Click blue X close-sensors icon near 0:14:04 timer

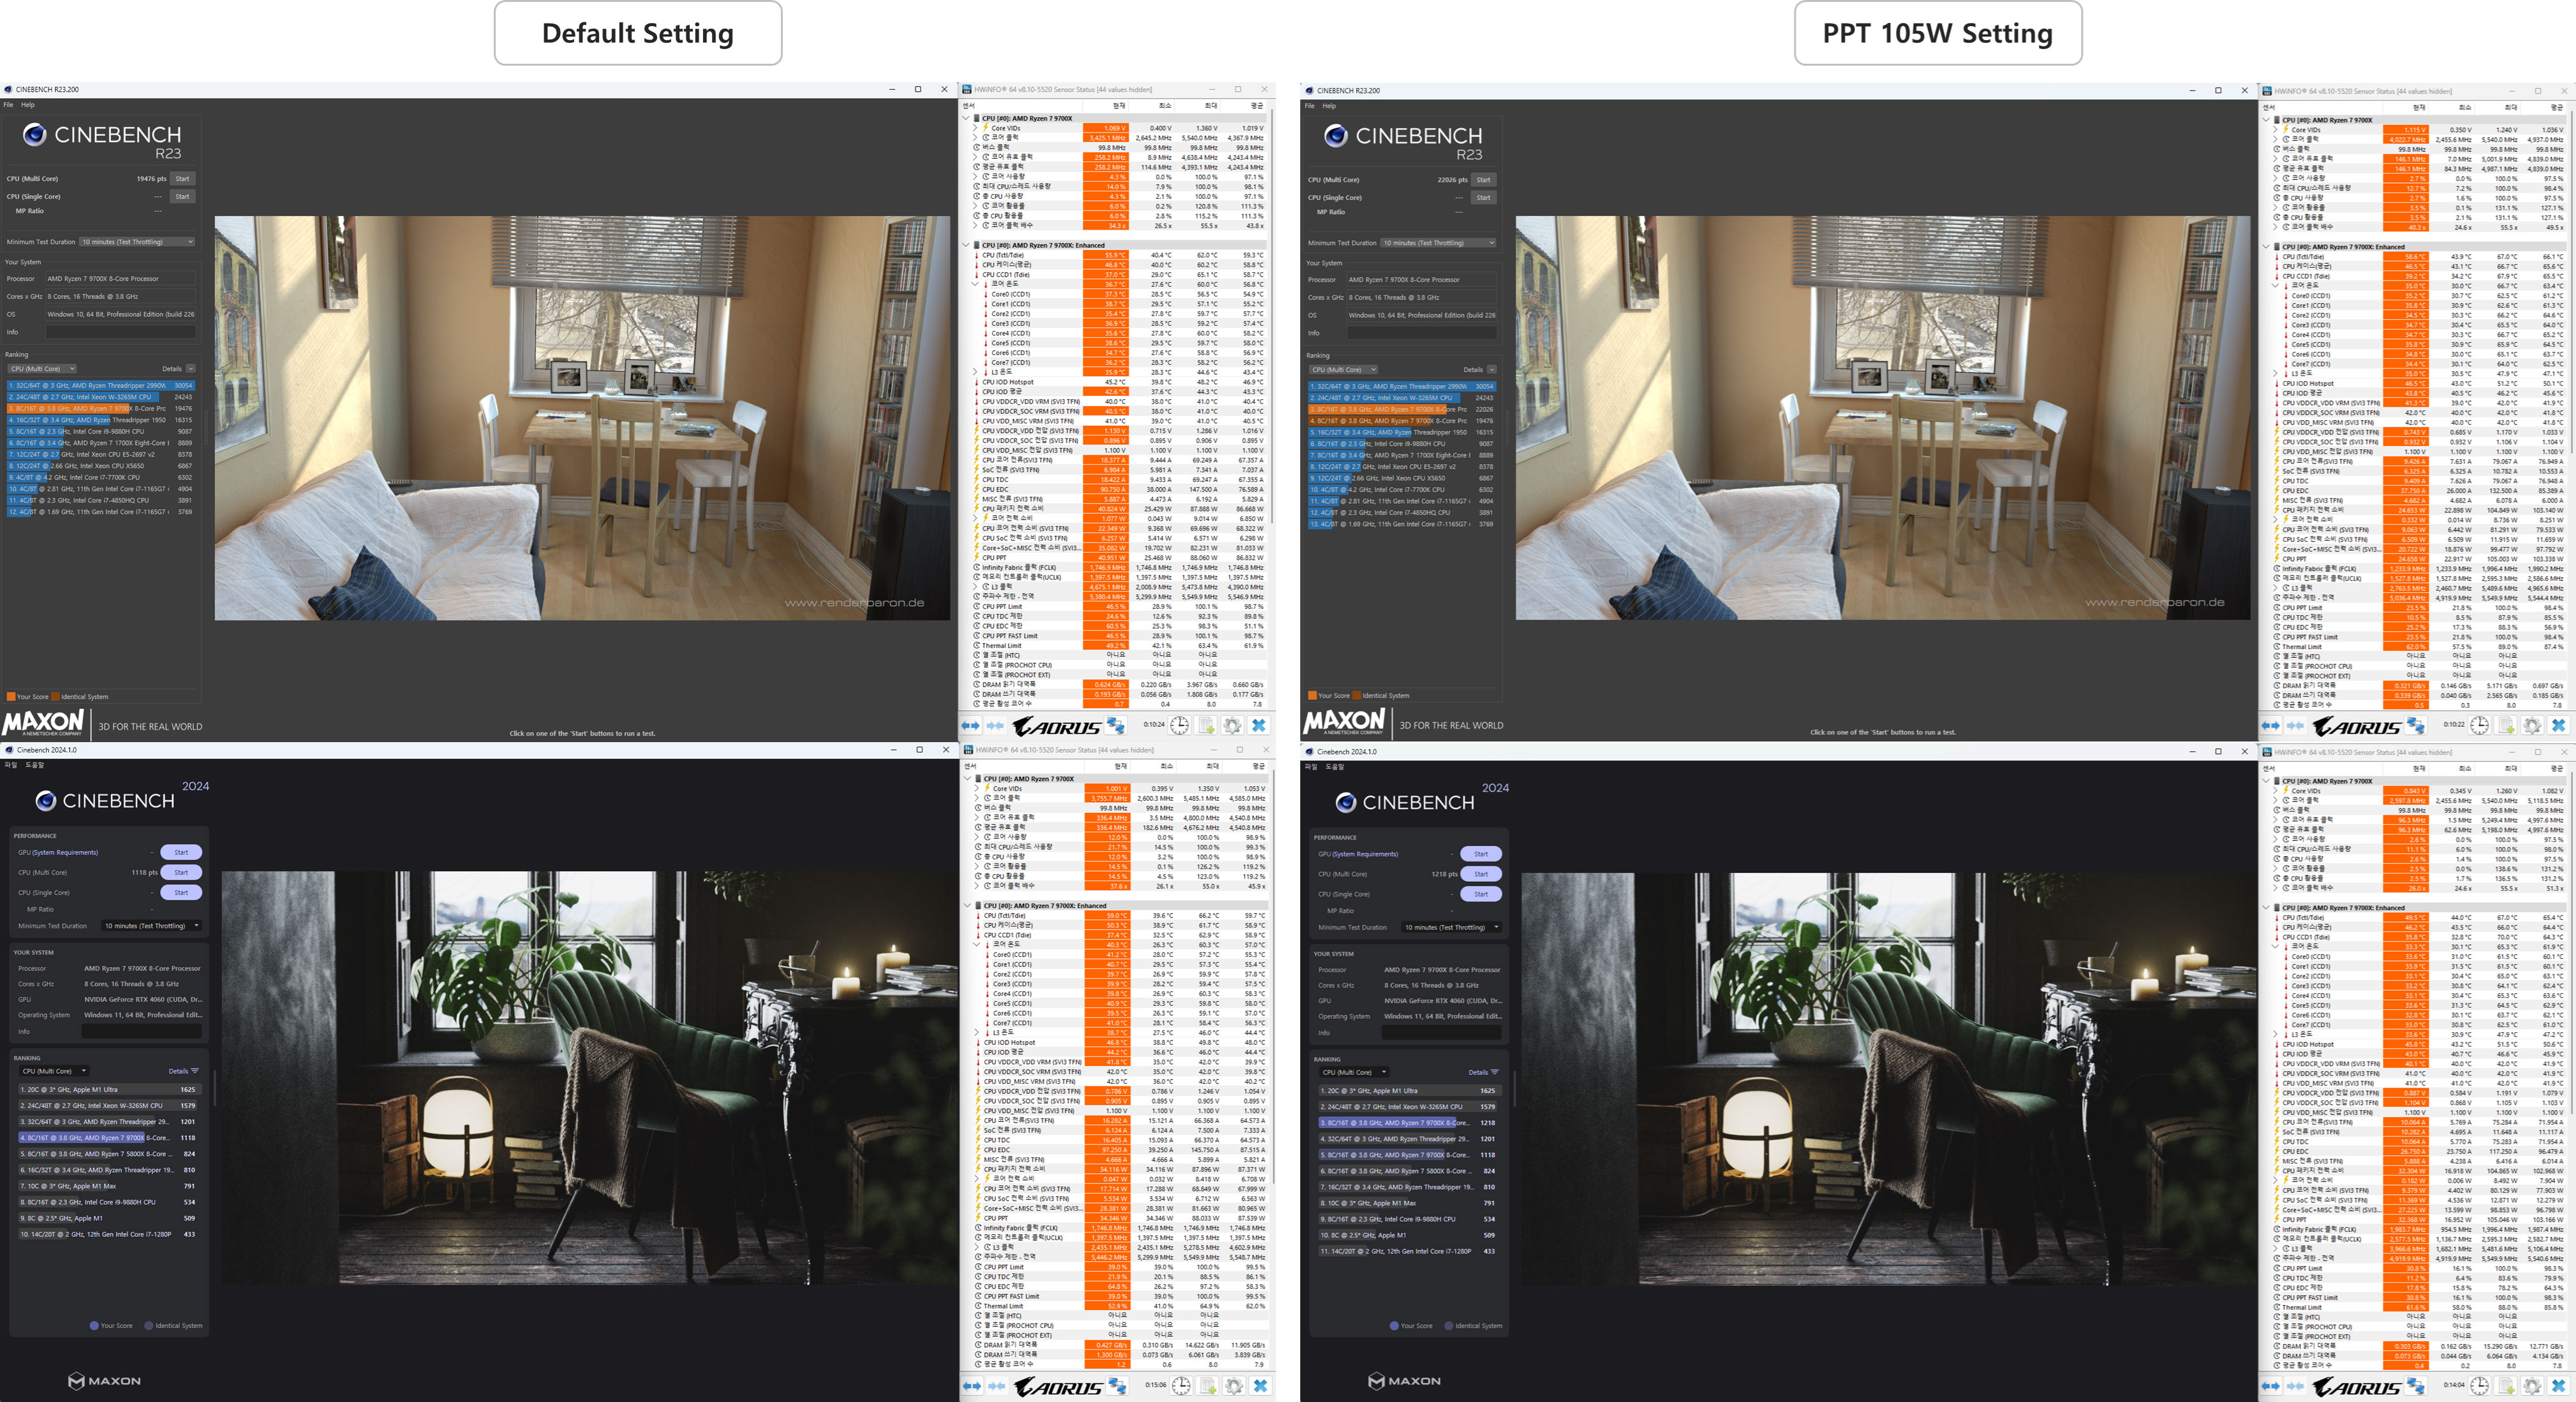(2558, 1386)
